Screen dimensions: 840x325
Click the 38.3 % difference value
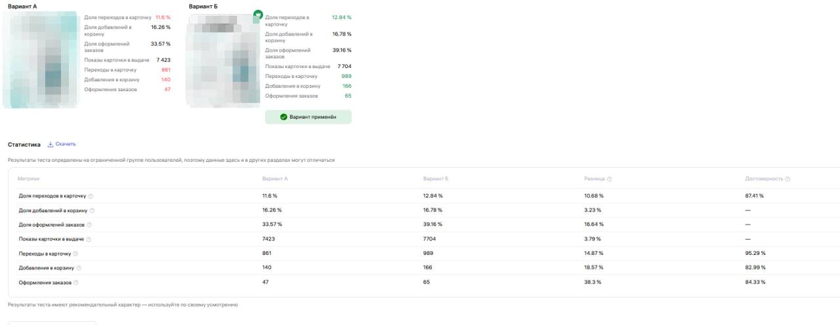pyautogui.click(x=593, y=282)
